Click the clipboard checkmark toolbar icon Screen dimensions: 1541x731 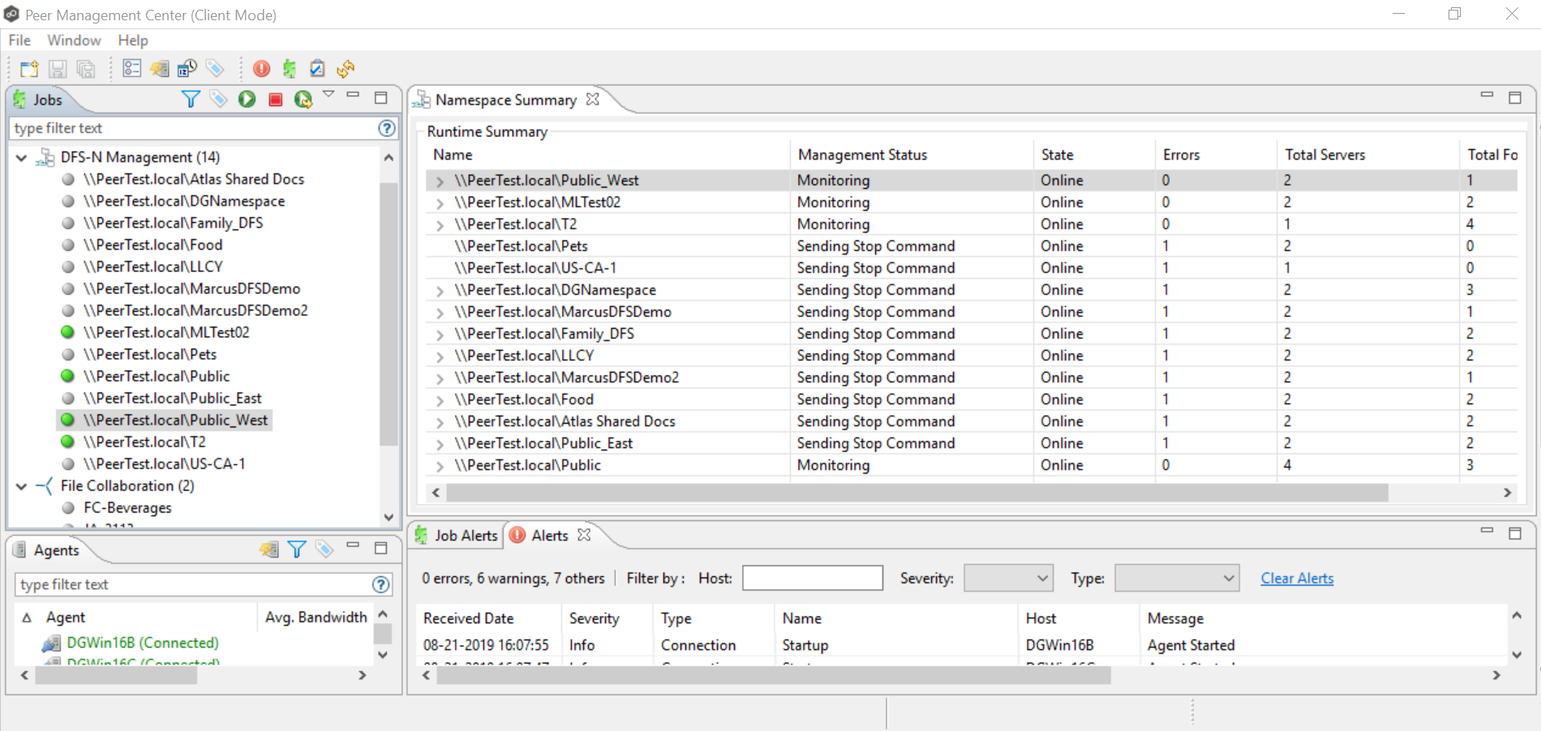tap(317, 69)
